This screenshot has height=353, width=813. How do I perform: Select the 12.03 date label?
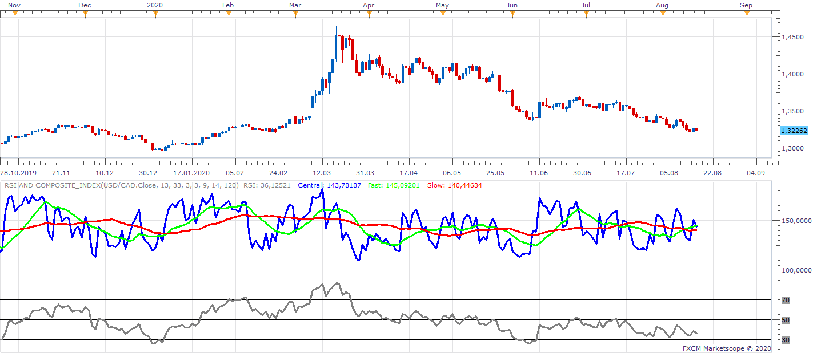322,172
